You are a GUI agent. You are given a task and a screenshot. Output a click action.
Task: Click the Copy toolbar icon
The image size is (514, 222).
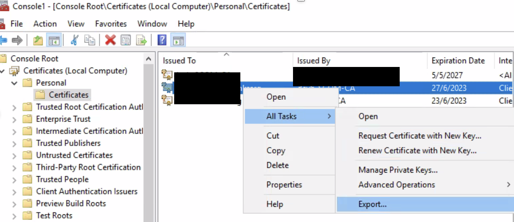click(x=90, y=40)
